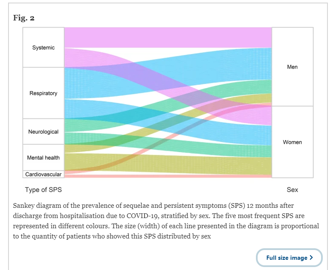Select the Systemic node box
The height and width of the screenshot is (270, 333).
[x=43, y=47]
